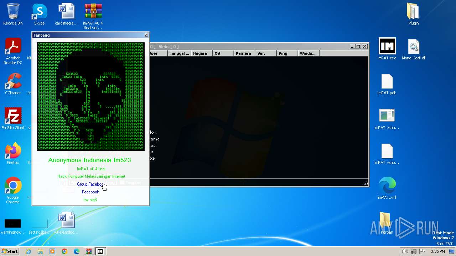This screenshot has height=256, width=456.
Task: Open Internet Explorer from the taskbar
Action: point(28,251)
